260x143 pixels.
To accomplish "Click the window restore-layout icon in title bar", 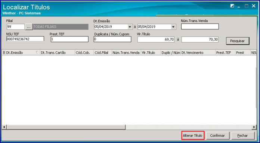I will tap(232, 6).
